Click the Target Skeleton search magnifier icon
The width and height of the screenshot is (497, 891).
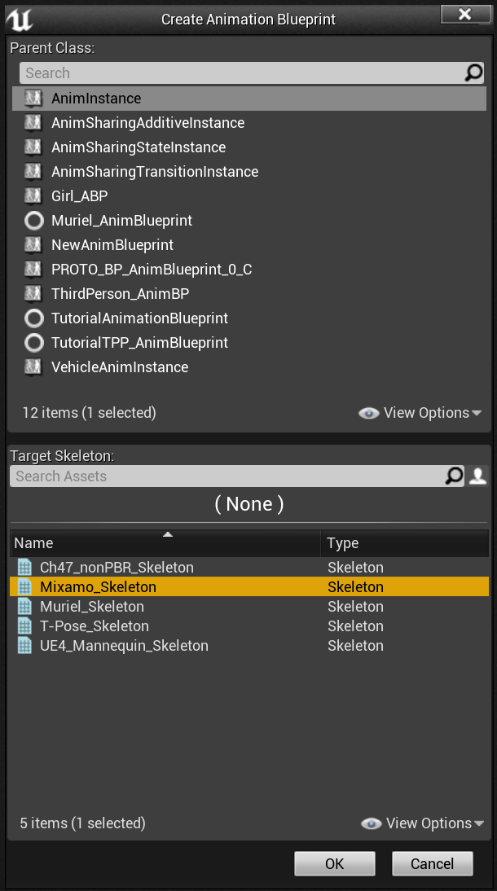click(x=454, y=476)
